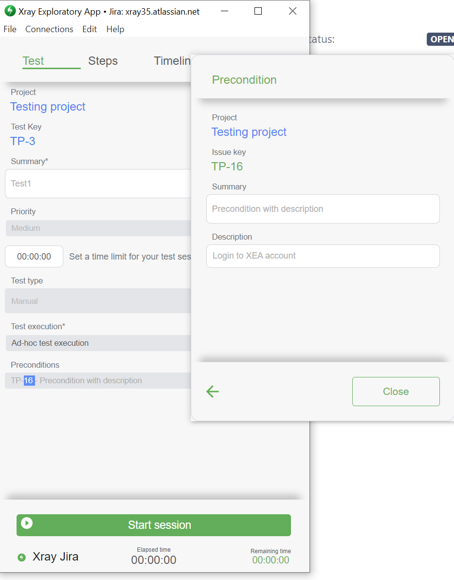
Task: Expand the Priority dropdown showing Medium
Action: coord(97,228)
